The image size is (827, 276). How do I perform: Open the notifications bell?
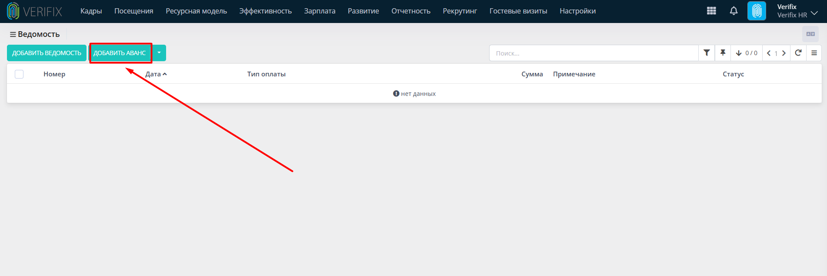734,11
